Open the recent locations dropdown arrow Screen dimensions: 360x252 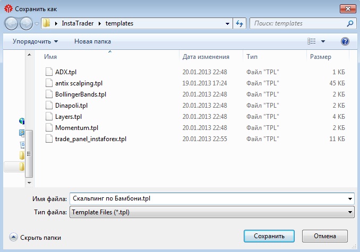point(37,24)
